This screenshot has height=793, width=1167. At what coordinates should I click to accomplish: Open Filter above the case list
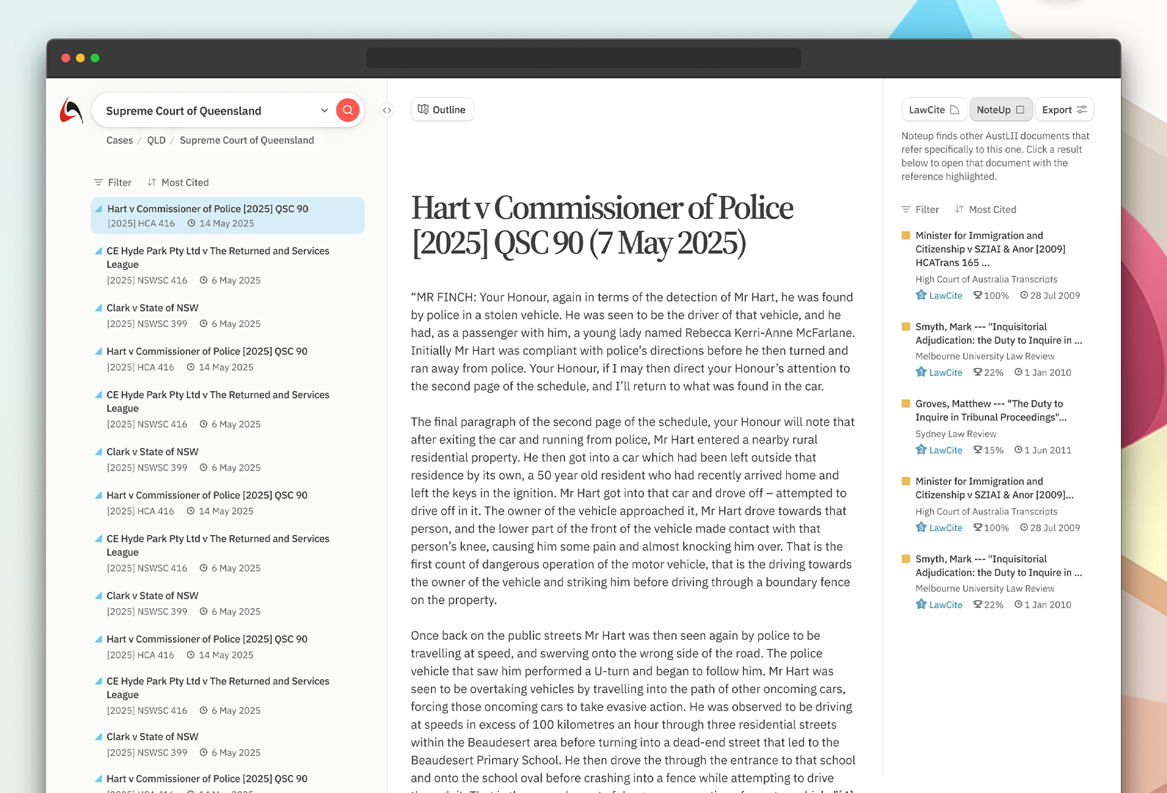point(112,182)
